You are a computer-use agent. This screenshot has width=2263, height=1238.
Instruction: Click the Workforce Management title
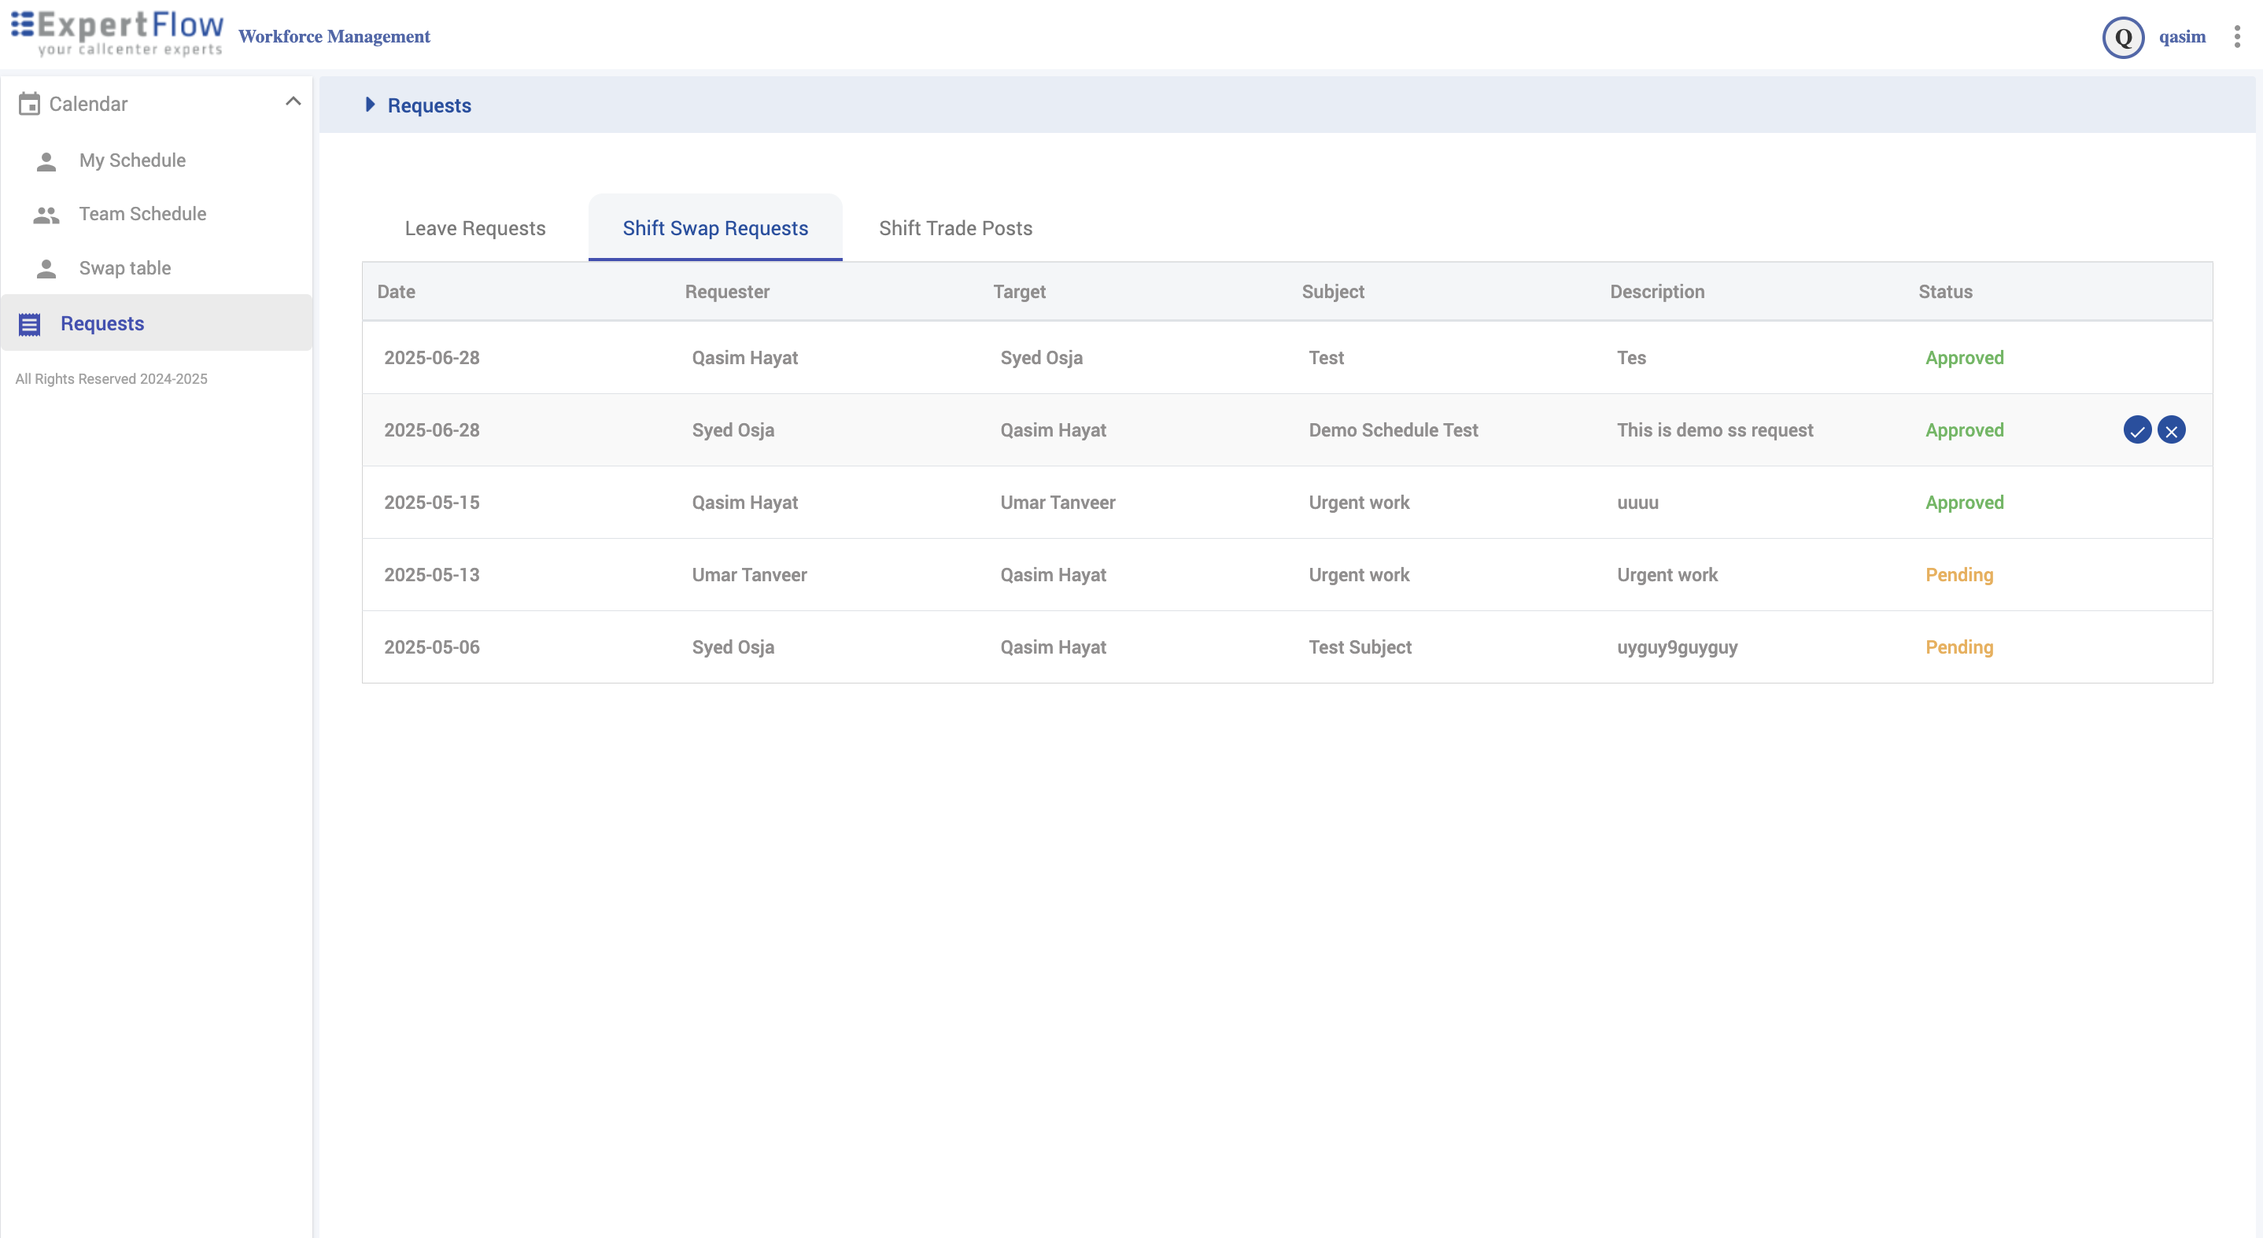click(334, 37)
